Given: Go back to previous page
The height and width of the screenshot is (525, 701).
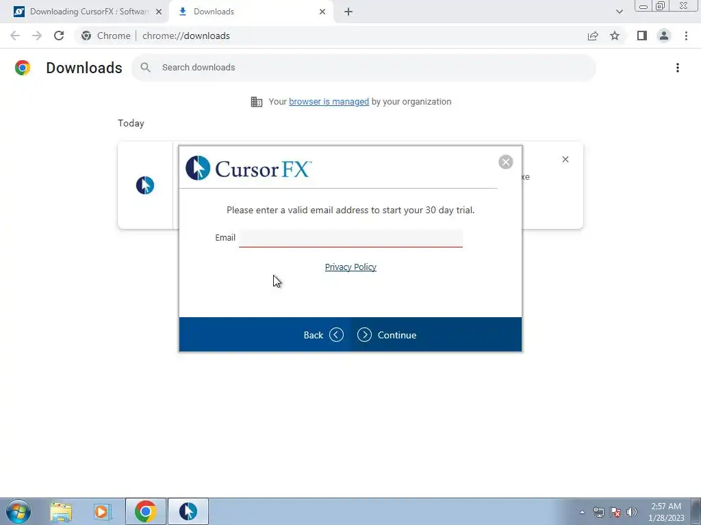Looking at the screenshot, I should [x=15, y=36].
